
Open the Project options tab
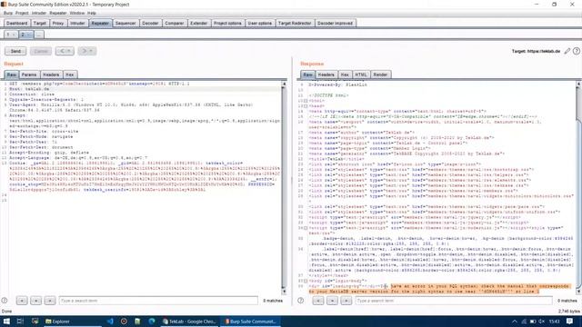[227, 23]
